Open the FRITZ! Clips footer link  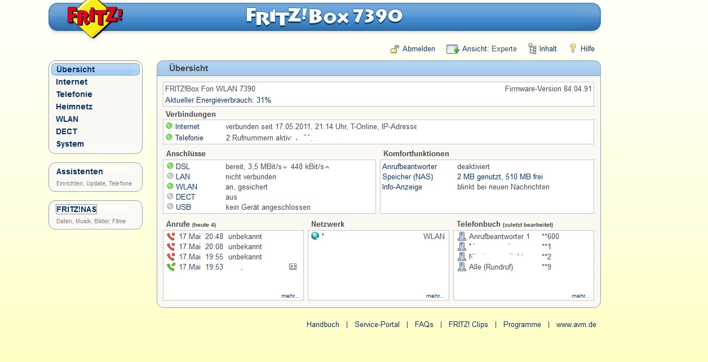point(468,324)
